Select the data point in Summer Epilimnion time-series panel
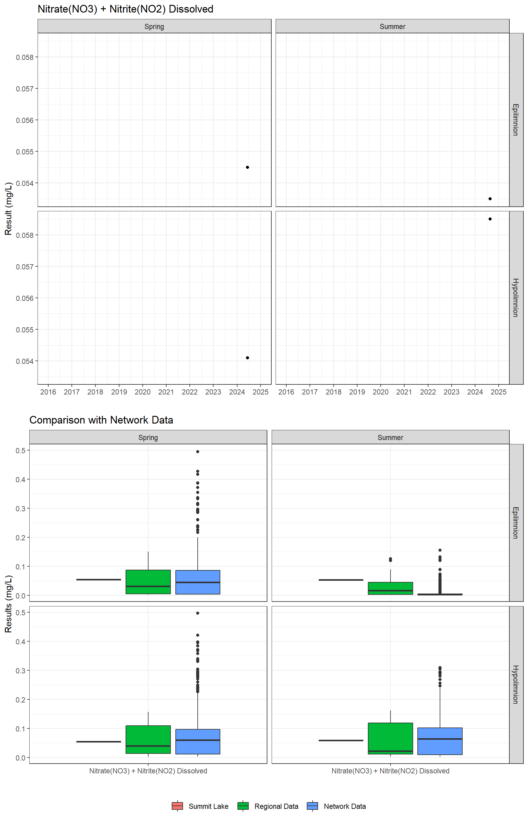This screenshot has height=822, width=528. click(x=490, y=199)
